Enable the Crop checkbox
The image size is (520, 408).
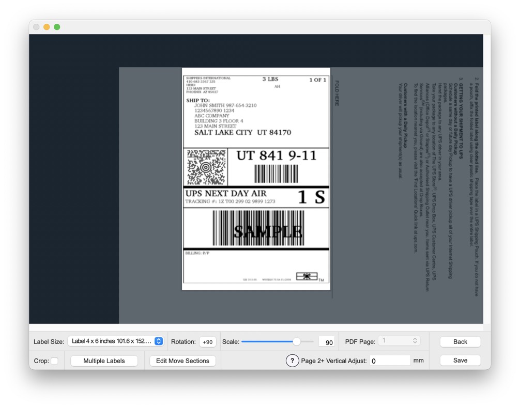(x=54, y=360)
